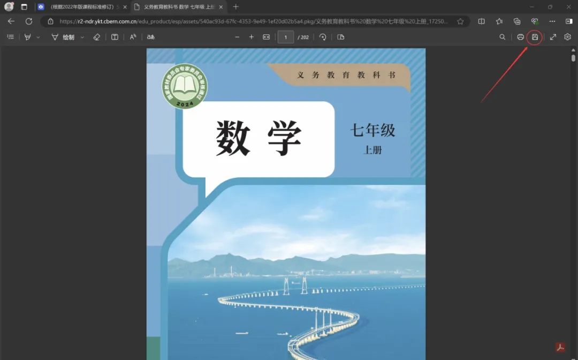Rotate the PDF page

tap(323, 37)
